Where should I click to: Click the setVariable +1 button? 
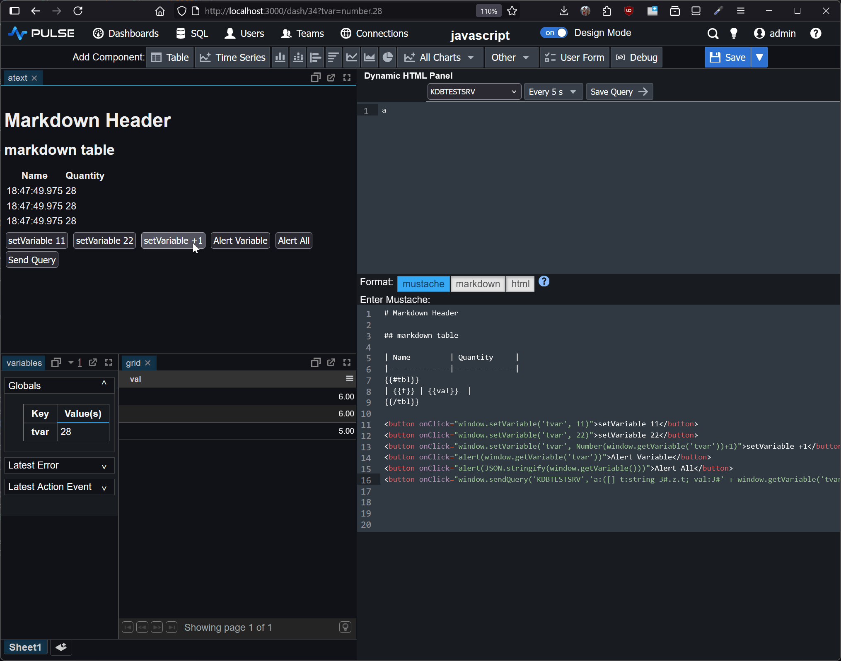tap(173, 240)
